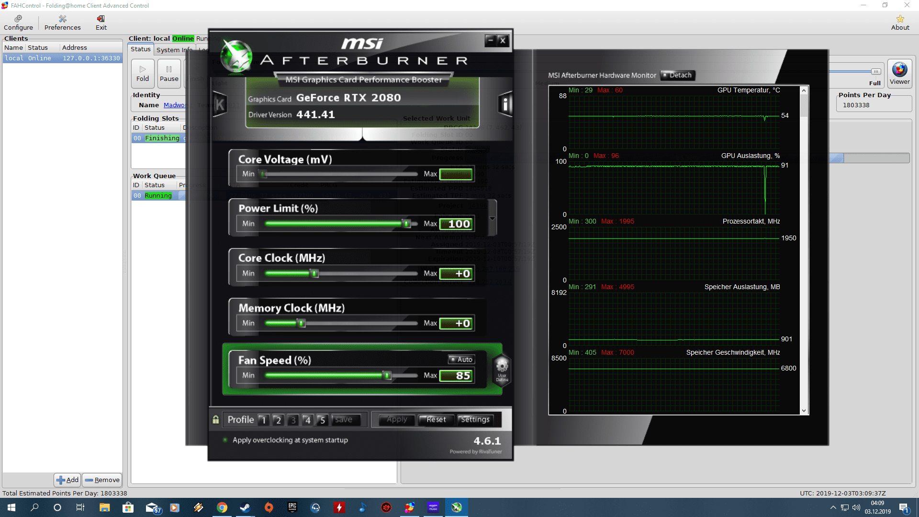Image resolution: width=919 pixels, height=517 pixels.
Task: Toggle fan speed Auto mode
Action: tap(461, 360)
